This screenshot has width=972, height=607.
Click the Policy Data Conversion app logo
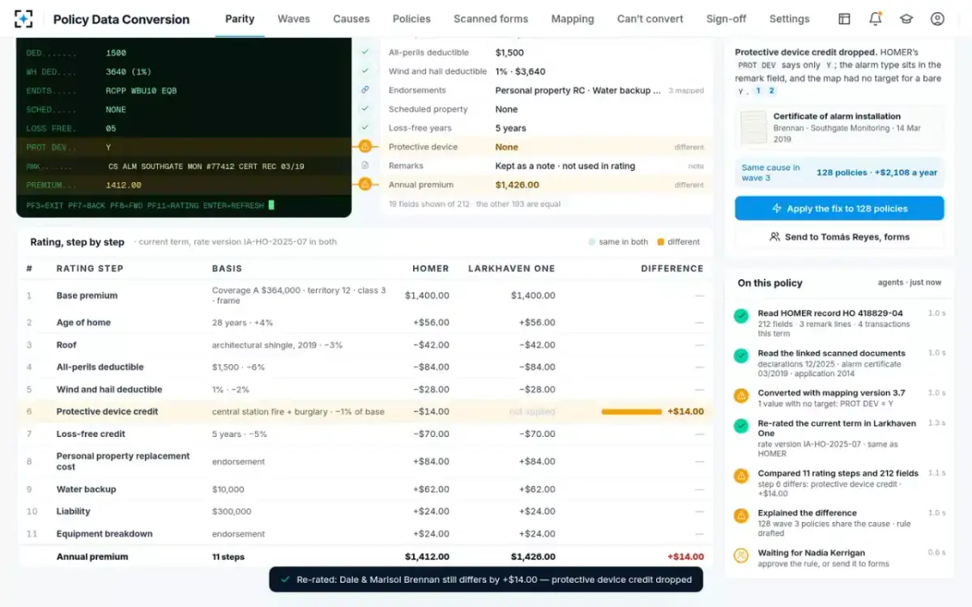point(24,19)
